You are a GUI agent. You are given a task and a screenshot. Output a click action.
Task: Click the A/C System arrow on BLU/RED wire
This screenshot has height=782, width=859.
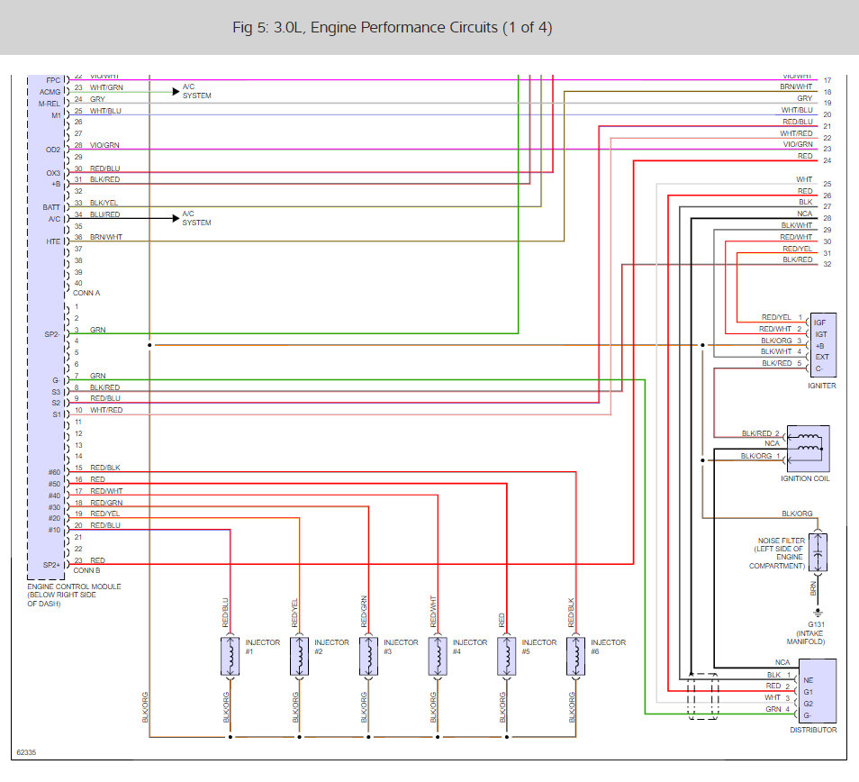click(x=176, y=218)
